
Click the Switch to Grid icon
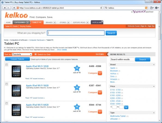coord(36,54)
